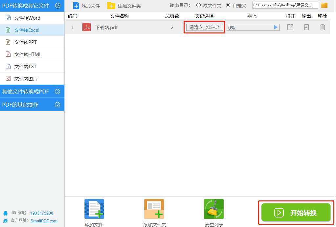The height and width of the screenshot is (227, 336).
Task: Click the 输出 icon for 下载站.pdf
Action: [x=306, y=27]
